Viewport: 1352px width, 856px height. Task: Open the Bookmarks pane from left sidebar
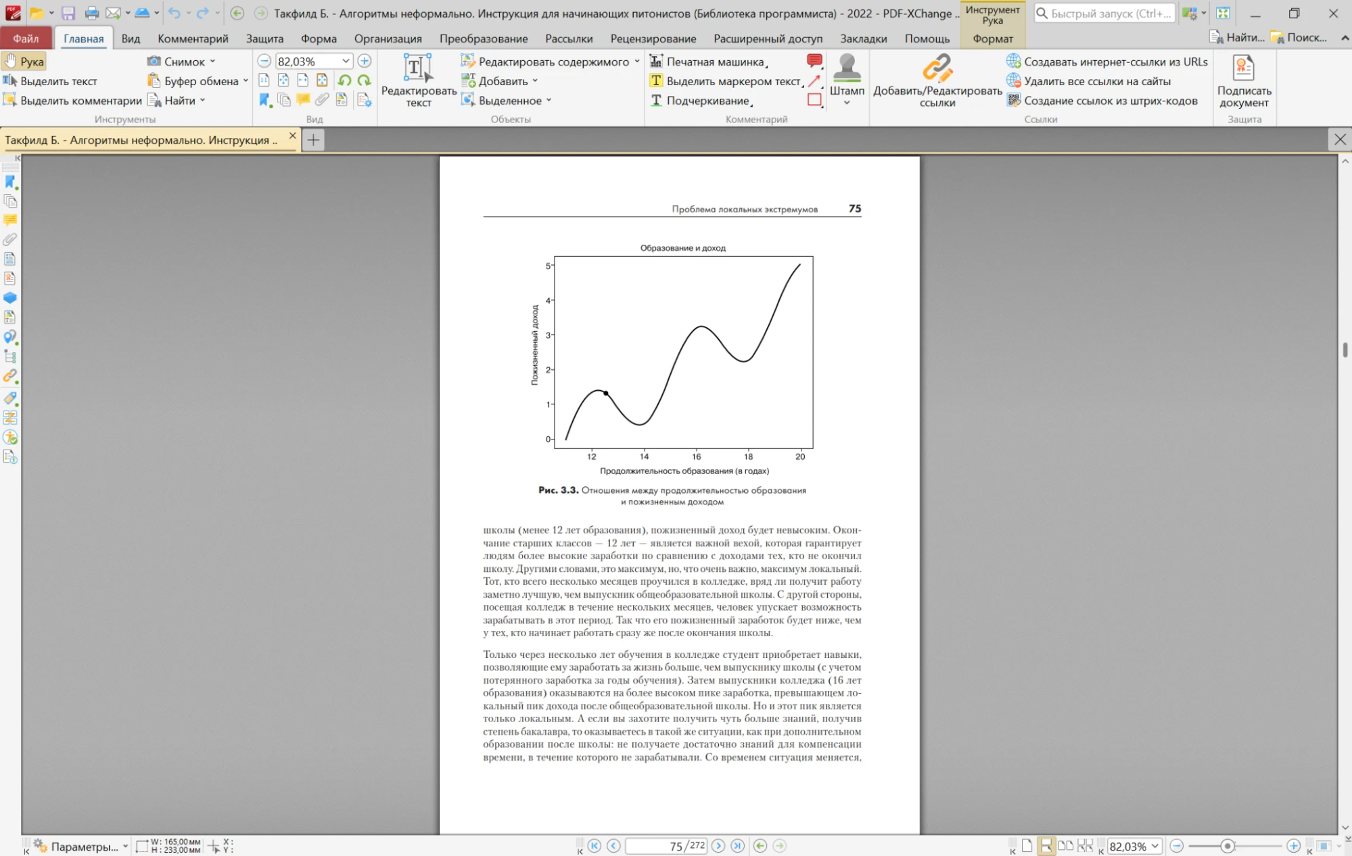coord(10,182)
